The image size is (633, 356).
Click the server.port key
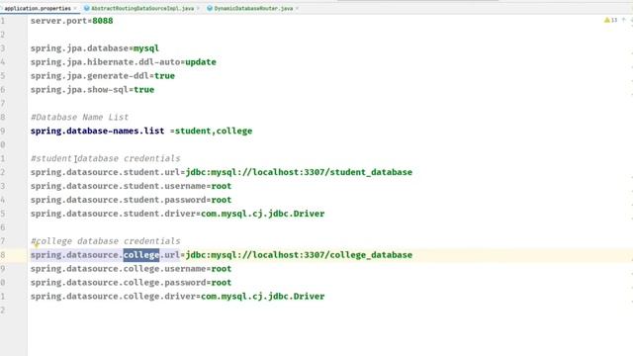tap(59, 21)
